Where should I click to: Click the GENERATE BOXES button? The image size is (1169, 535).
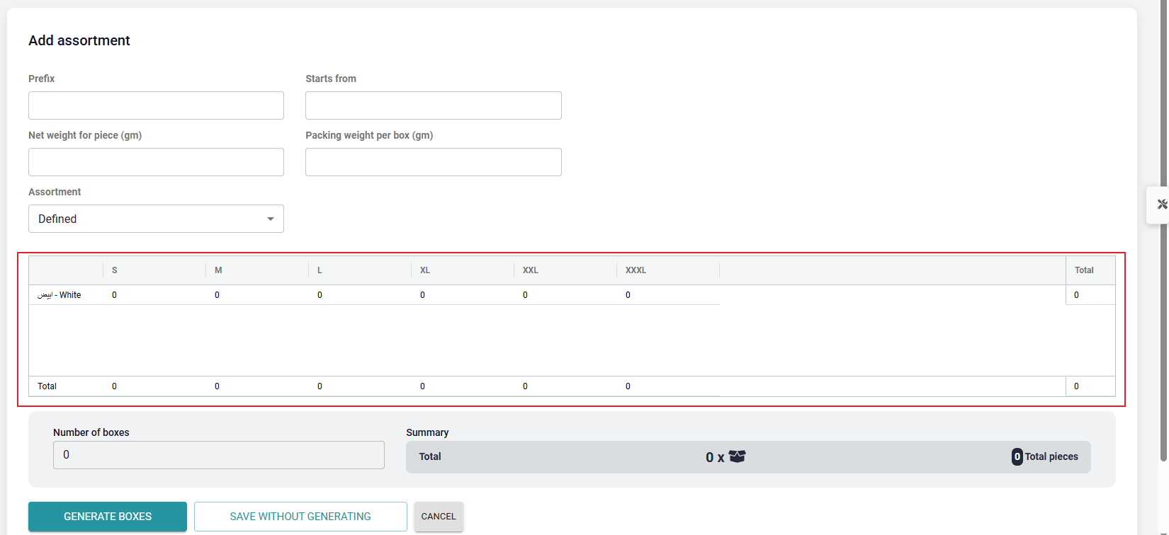pos(108,517)
